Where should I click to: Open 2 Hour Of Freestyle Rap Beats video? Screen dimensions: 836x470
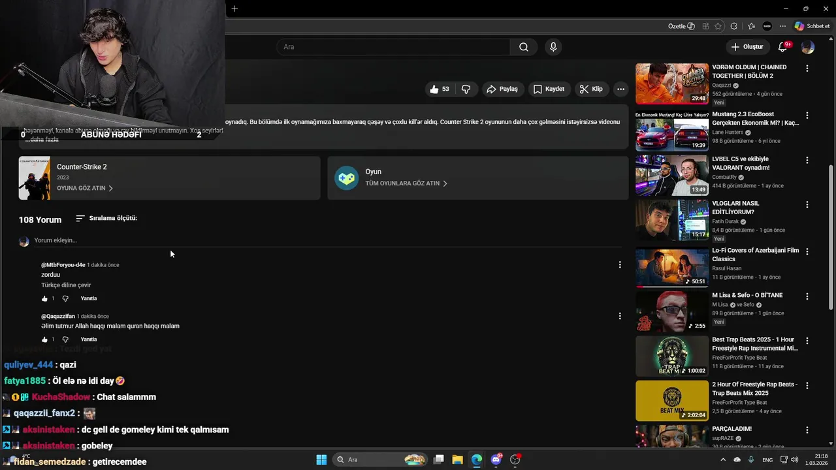tap(672, 401)
